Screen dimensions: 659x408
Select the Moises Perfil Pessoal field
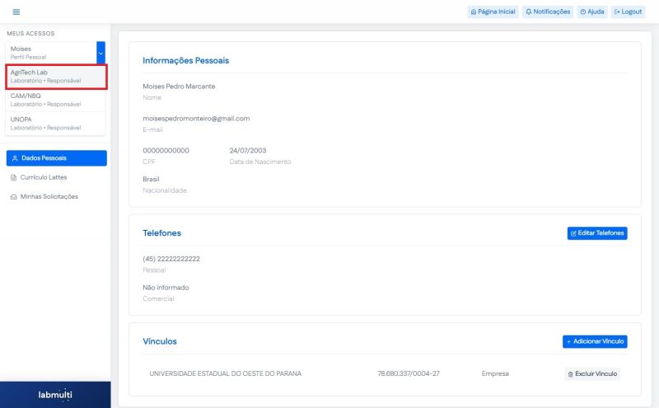click(49, 53)
